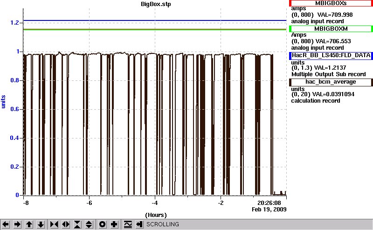Click the VAL=0.0391094 reading
Screen dimensions: 373x230
click(x=333, y=94)
